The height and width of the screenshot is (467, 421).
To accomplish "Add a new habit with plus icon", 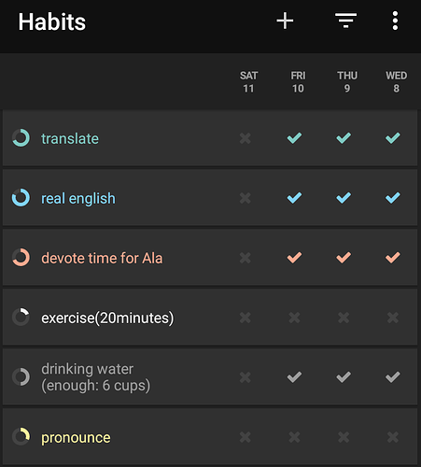I will tap(285, 21).
